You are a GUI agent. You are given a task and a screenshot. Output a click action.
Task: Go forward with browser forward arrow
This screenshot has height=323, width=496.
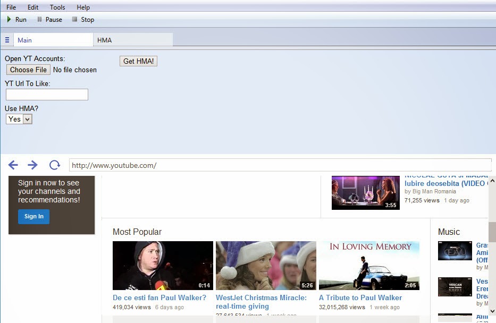point(32,165)
